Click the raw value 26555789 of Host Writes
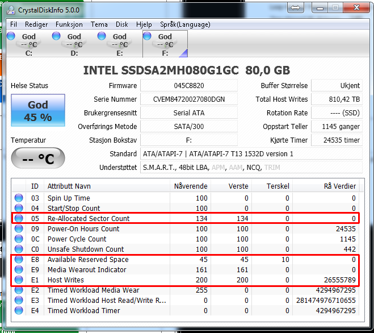 [x=339, y=280]
